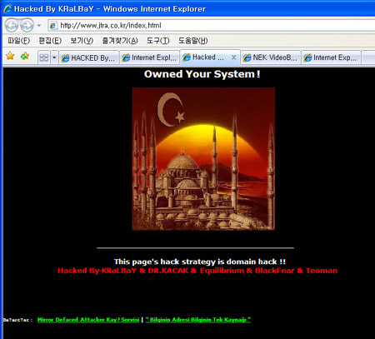Click the Mirror Defaced Attacker link
Viewport: 375px width, 339px height.
[x=88, y=320]
